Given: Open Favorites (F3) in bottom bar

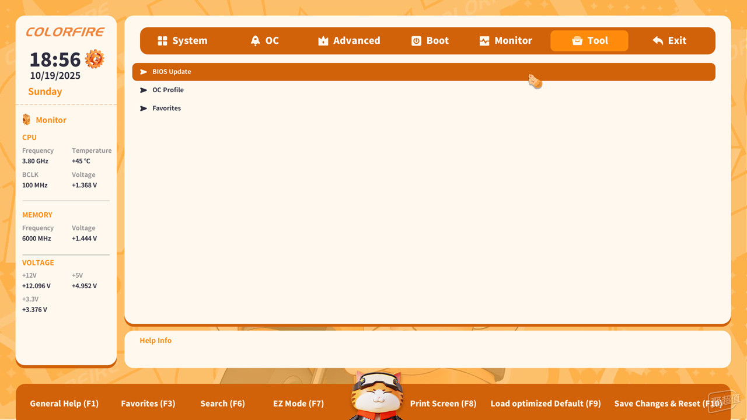Looking at the screenshot, I should 148,404.
